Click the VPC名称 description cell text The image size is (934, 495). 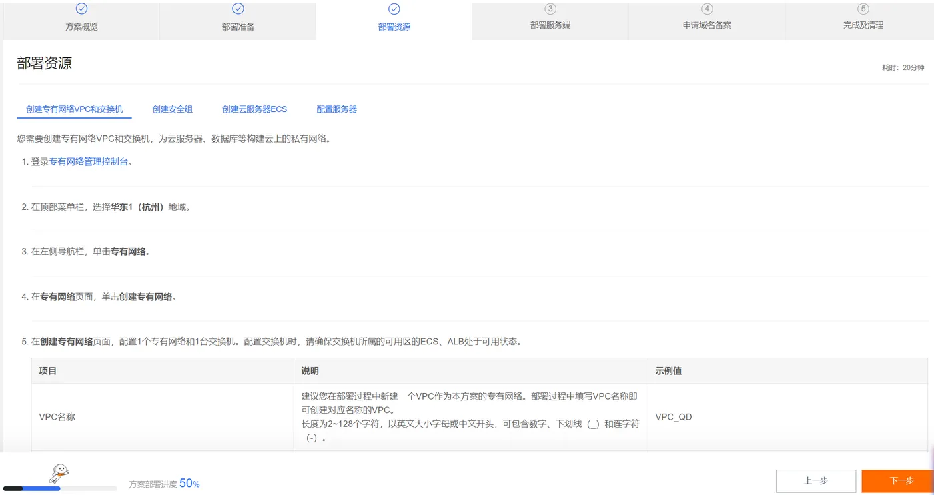tap(470, 417)
